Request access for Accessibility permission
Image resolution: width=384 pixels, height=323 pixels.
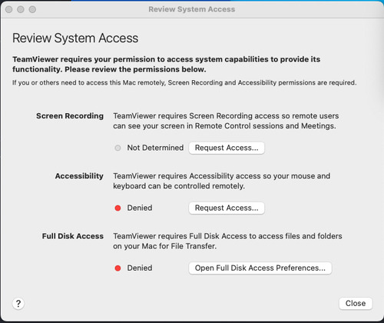point(227,208)
